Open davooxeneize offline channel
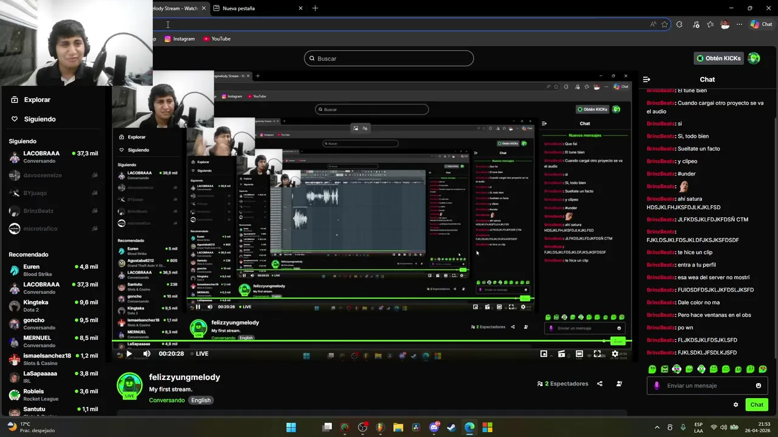778x437 pixels. pos(53,175)
